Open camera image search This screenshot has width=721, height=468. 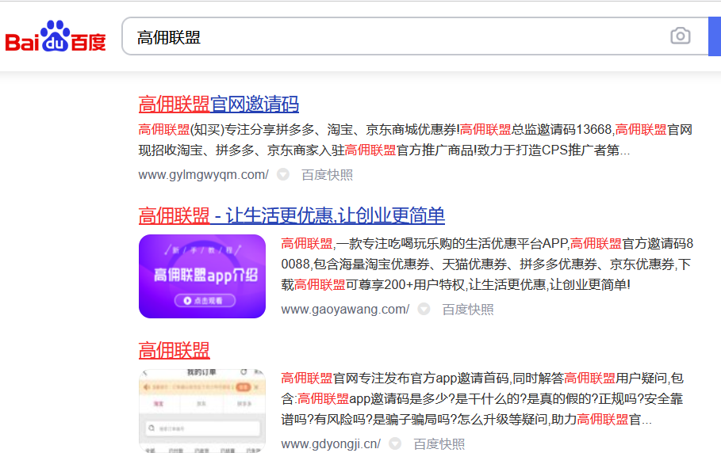680,36
